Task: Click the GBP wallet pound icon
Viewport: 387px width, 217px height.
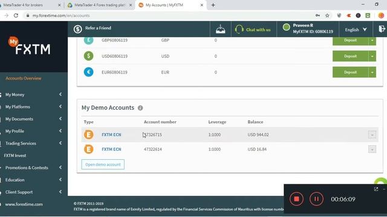Action: point(89,40)
